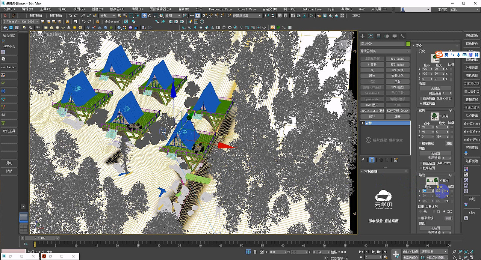The image size is (481, 260).
Task: Expand the 森林 entry in the modifier stack
Action: pyautogui.click(x=363, y=123)
